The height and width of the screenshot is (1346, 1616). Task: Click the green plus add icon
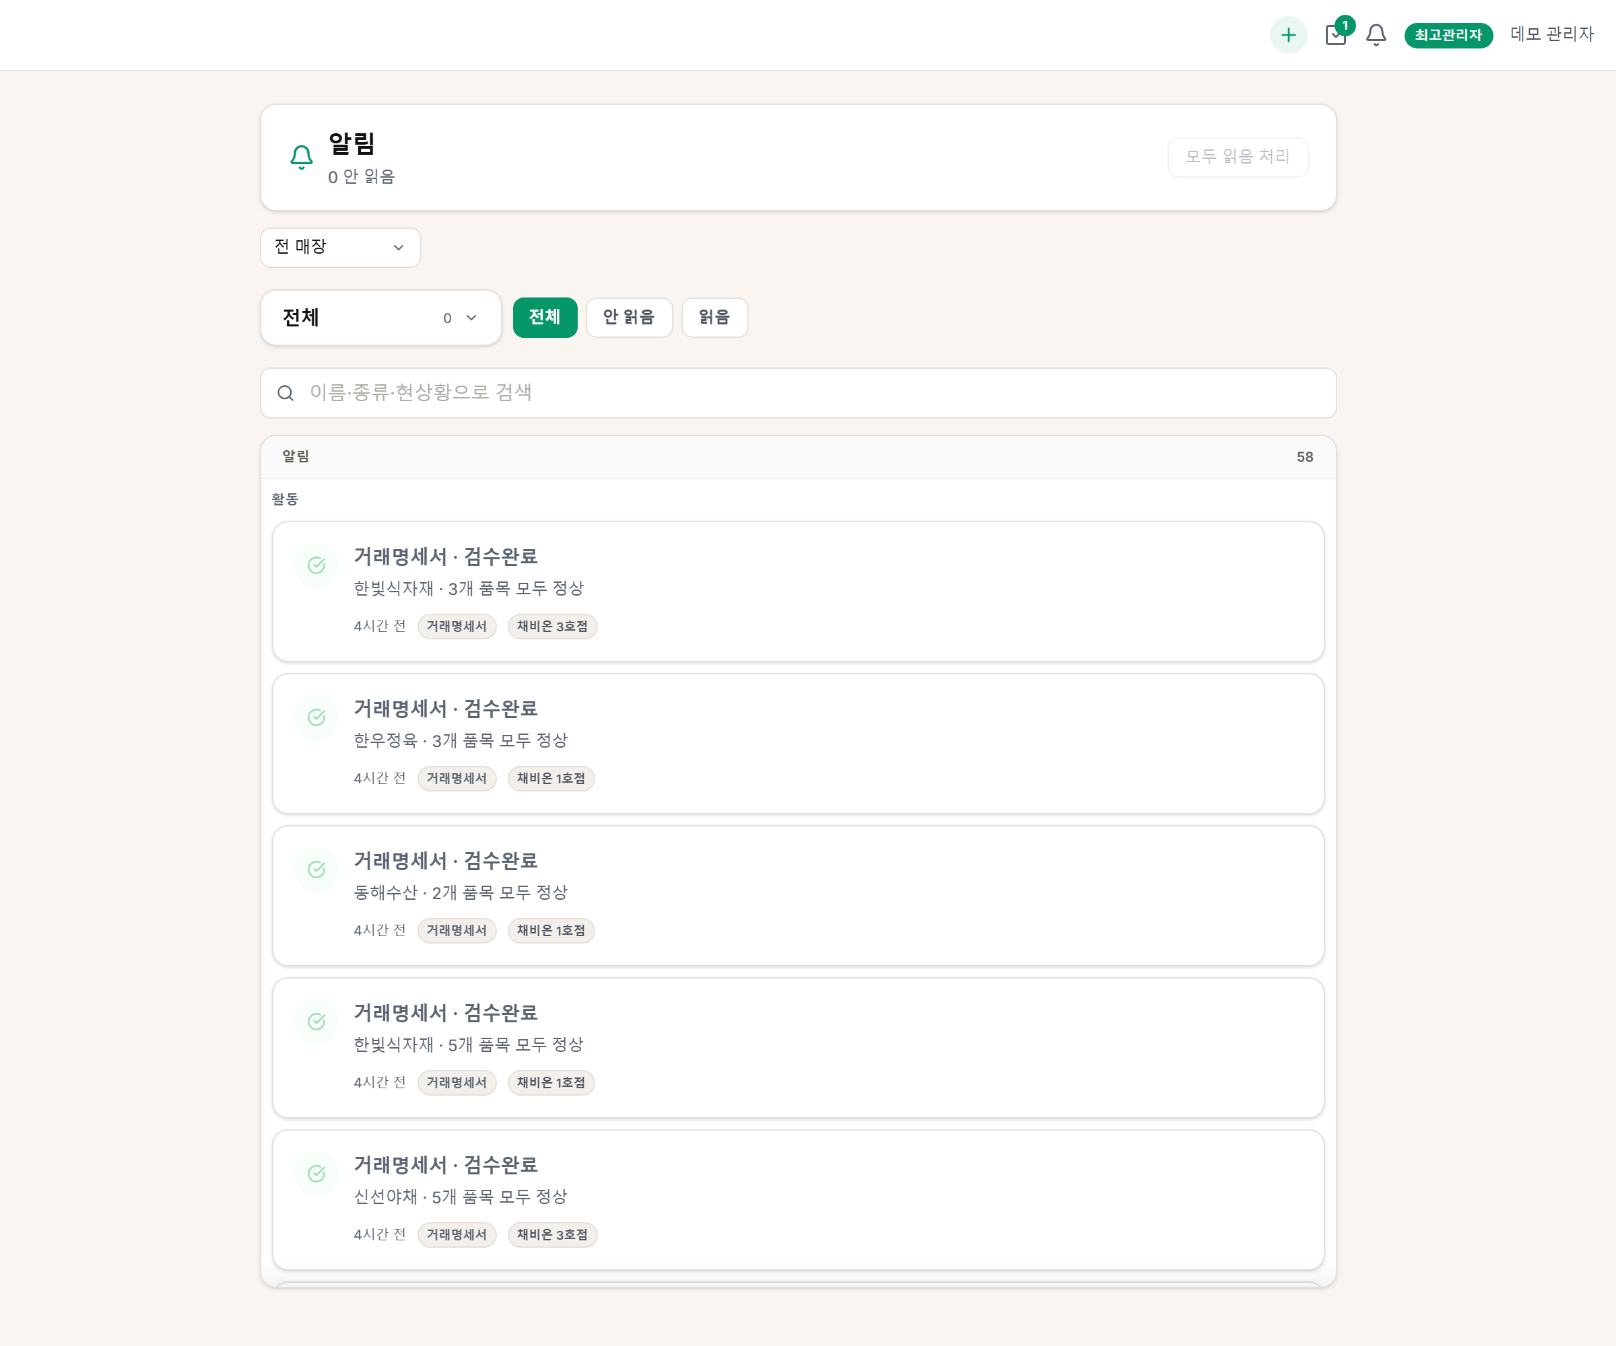coord(1288,34)
